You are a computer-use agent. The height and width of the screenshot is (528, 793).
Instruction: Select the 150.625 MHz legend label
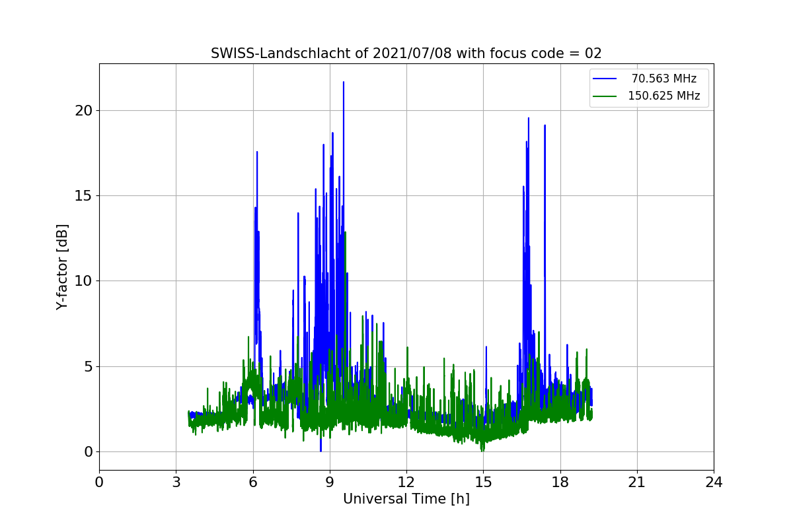tap(663, 96)
